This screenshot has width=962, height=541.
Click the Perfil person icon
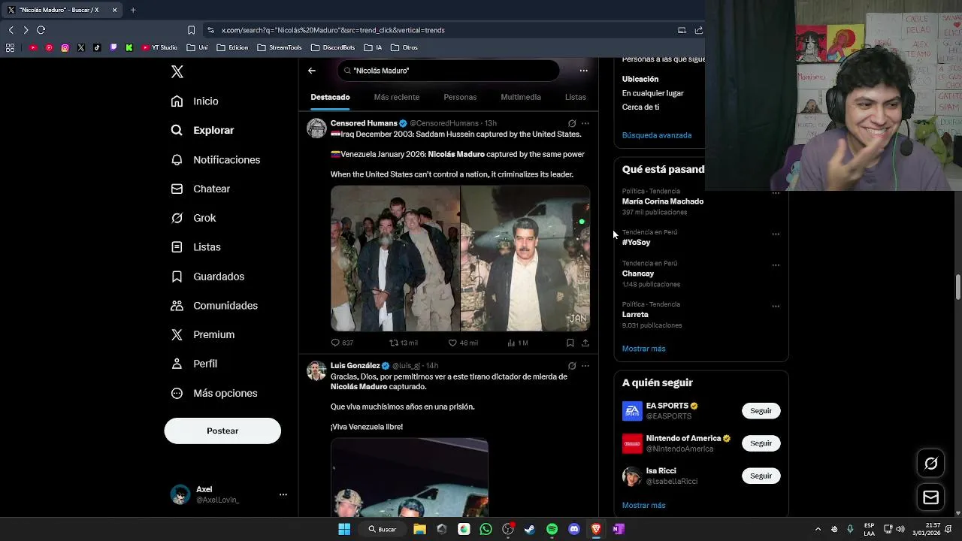point(177,364)
